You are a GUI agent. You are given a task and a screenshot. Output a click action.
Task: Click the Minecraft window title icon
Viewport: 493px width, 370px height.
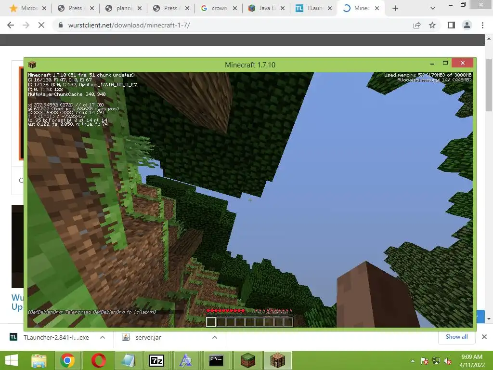(32, 65)
